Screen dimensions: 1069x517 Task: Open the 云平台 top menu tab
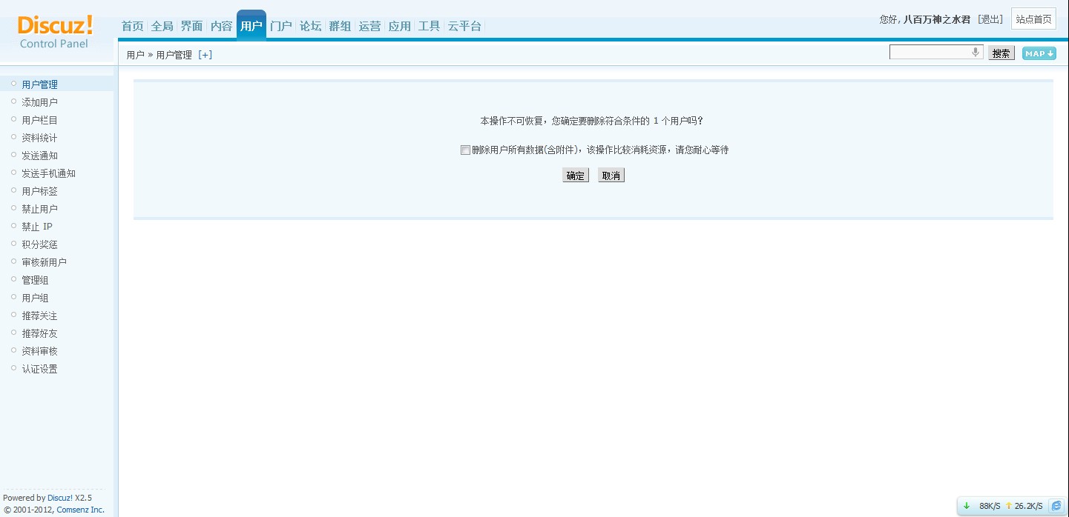pos(465,26)
